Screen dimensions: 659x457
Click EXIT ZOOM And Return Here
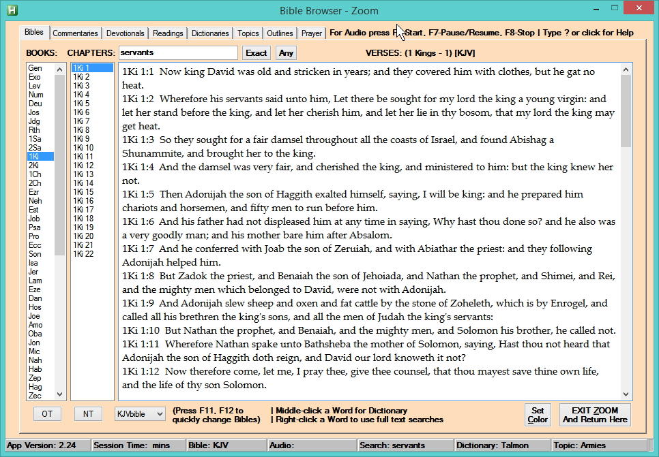(x=595, y=415)
